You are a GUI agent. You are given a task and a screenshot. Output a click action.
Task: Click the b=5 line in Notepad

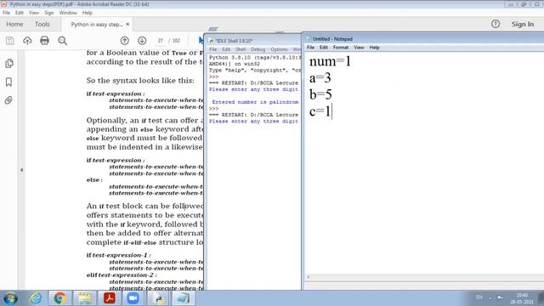click(x=320, y=94)
